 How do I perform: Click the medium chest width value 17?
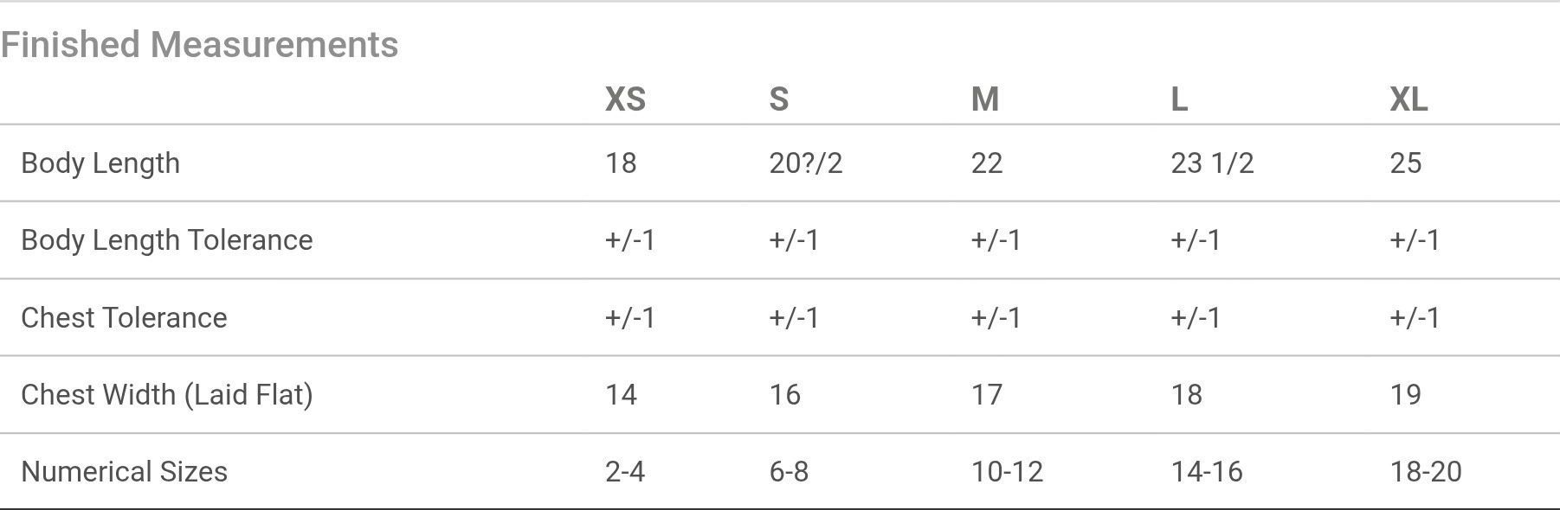pyautogui.click(x=987, y=395)
